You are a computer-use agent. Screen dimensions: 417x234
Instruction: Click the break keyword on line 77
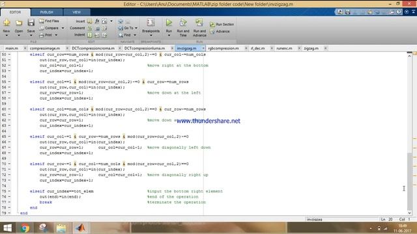(46, 202)
